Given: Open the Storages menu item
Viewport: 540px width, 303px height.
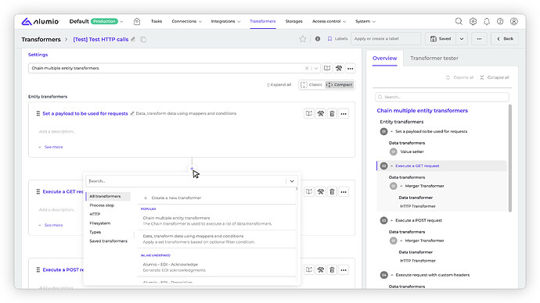Looking at the screenshot, I should point(293,21).
